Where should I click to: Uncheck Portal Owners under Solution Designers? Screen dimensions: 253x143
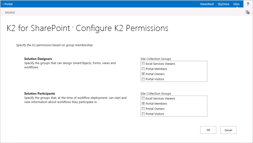143,74
